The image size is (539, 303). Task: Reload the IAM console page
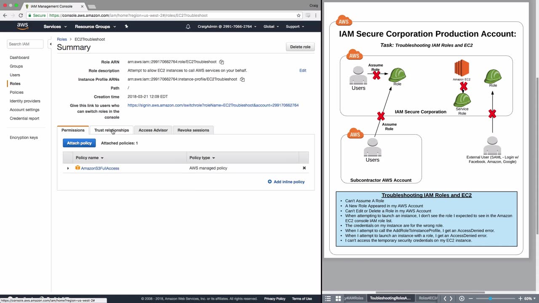[x=21, y=15]
